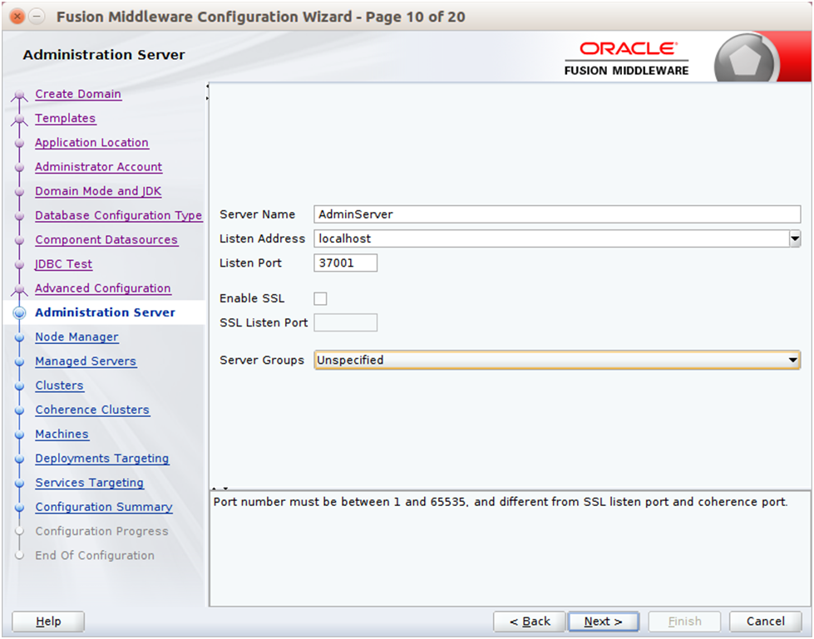Click the SSL Listen Port field

point(345,322)
